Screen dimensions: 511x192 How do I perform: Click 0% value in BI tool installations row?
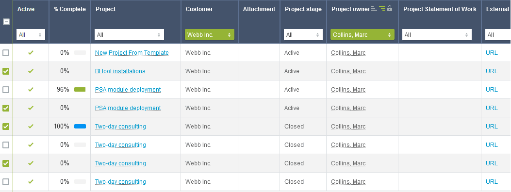[65, 71]
